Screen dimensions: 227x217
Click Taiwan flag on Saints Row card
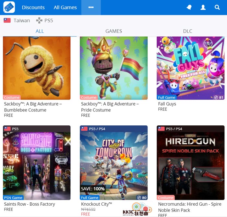pos(7,129)
